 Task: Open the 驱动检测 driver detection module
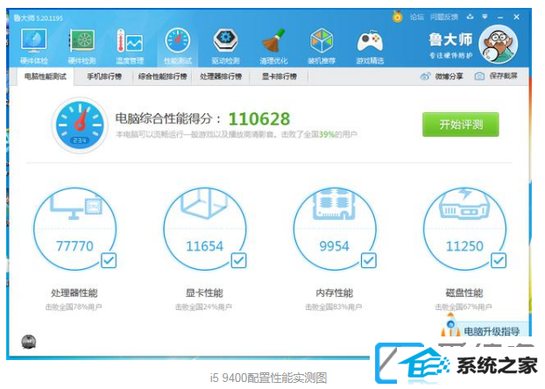(225, 46)
